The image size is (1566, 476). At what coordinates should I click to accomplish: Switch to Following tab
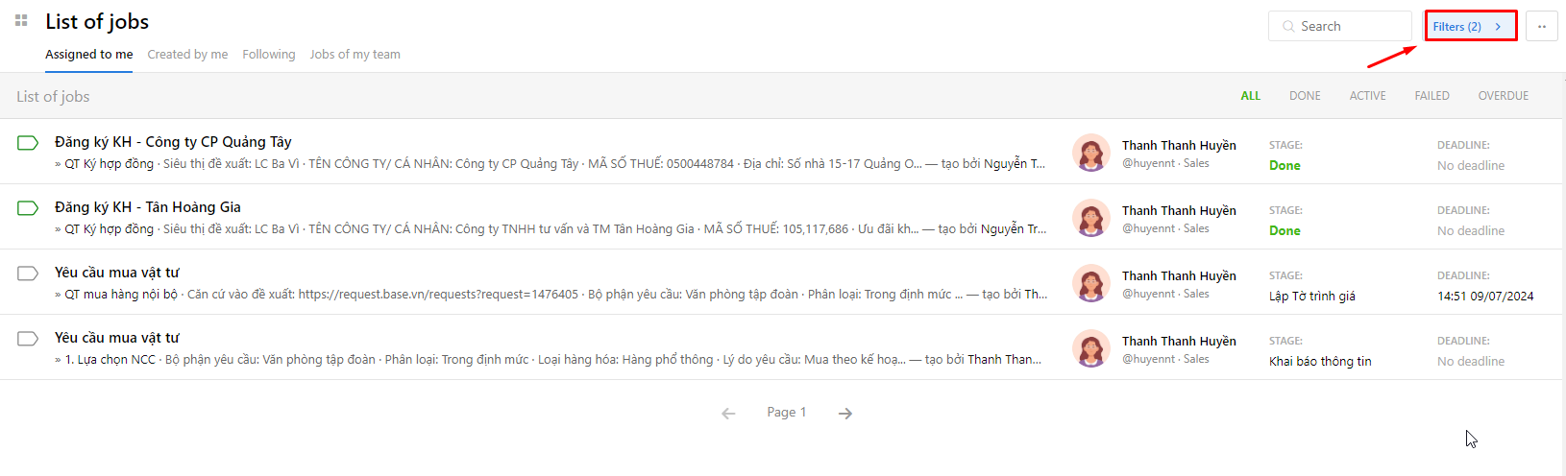coord(269,55)
